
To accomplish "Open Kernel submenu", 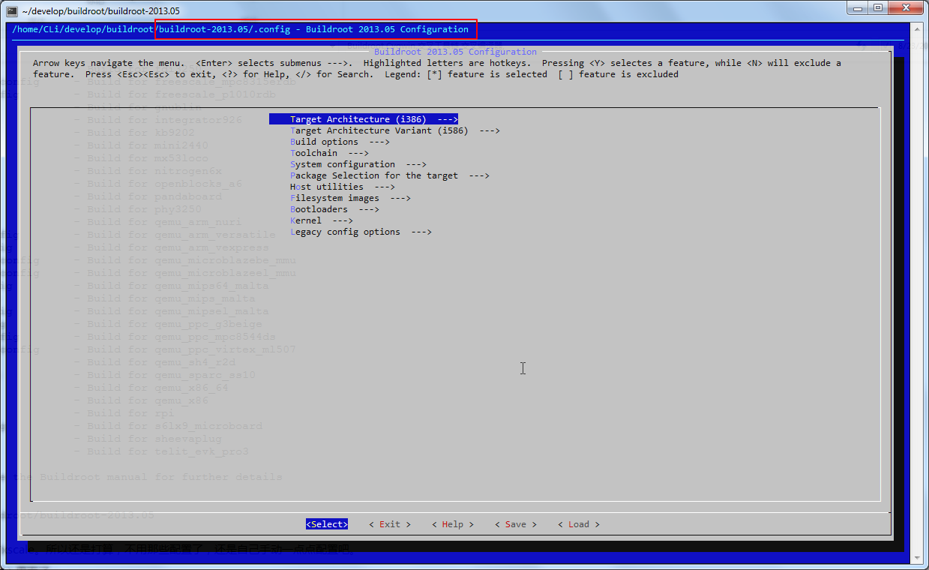I will 322,220.
